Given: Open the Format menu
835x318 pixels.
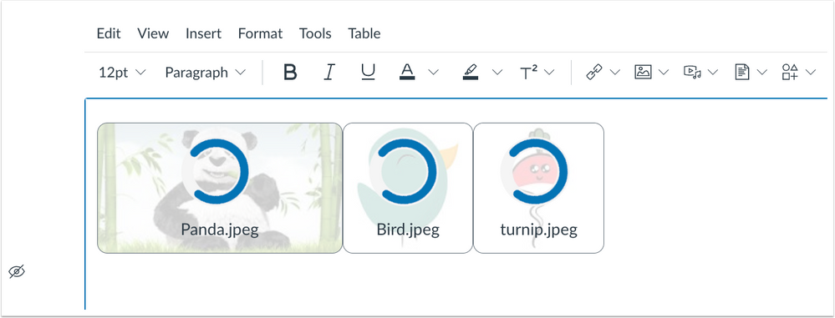Looking at the screenshot, I should tap(260, 33).
